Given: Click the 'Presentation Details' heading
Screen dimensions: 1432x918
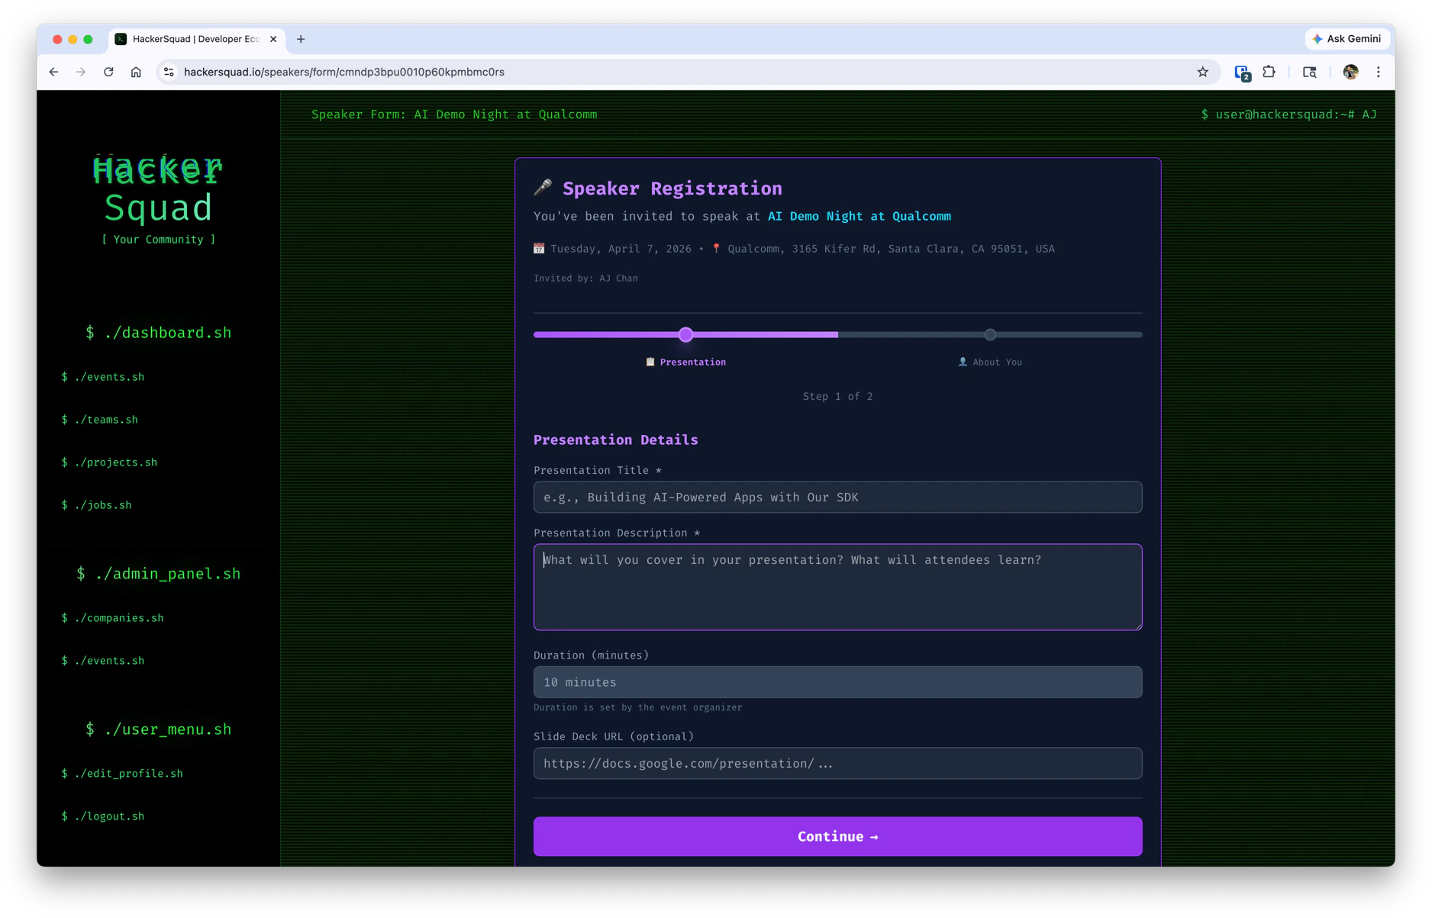Looking at the screenshot, I should pos(615,440).
